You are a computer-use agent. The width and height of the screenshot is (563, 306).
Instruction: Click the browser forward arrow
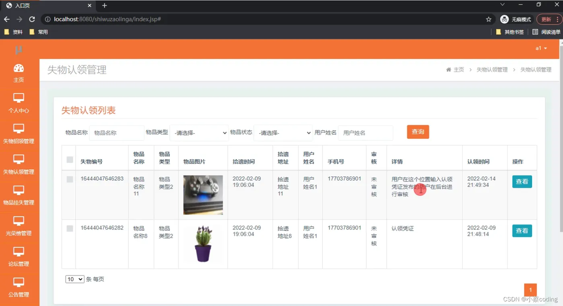[x=19, y=19]
